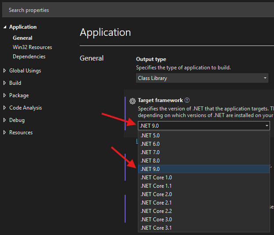Screen dimensions: 274x235
Task: Expand the Debug section
Action: [x=4, y=120]
